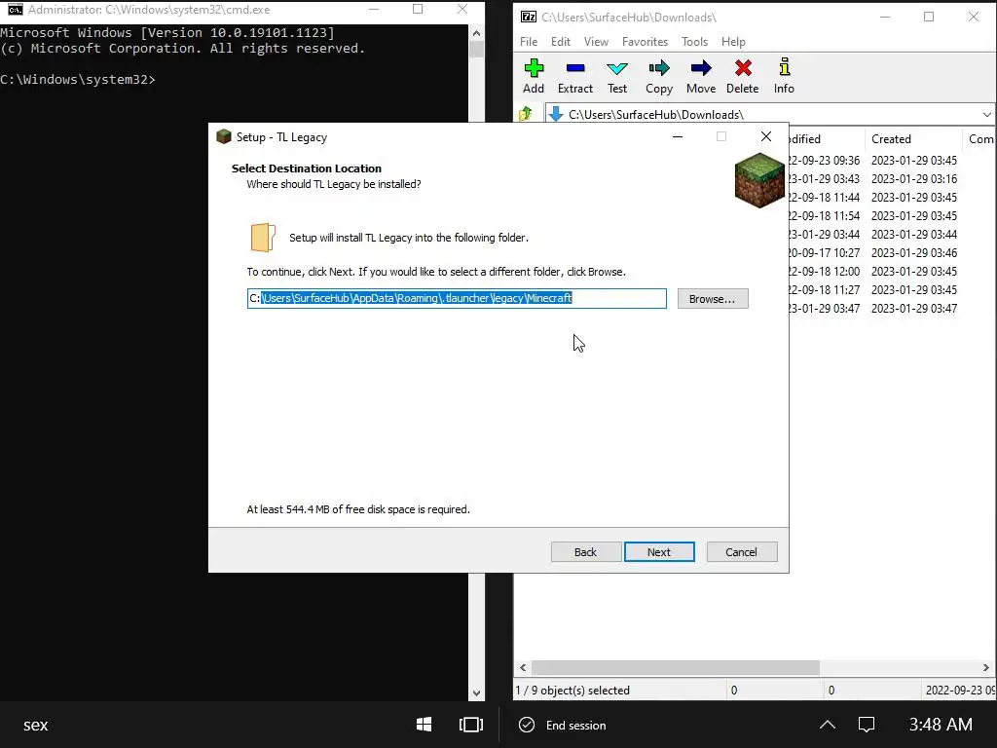The width and height of the screenshot is (997, 748).
Task: Open Info in the 7-Zip toolbar
Action: 784,76
